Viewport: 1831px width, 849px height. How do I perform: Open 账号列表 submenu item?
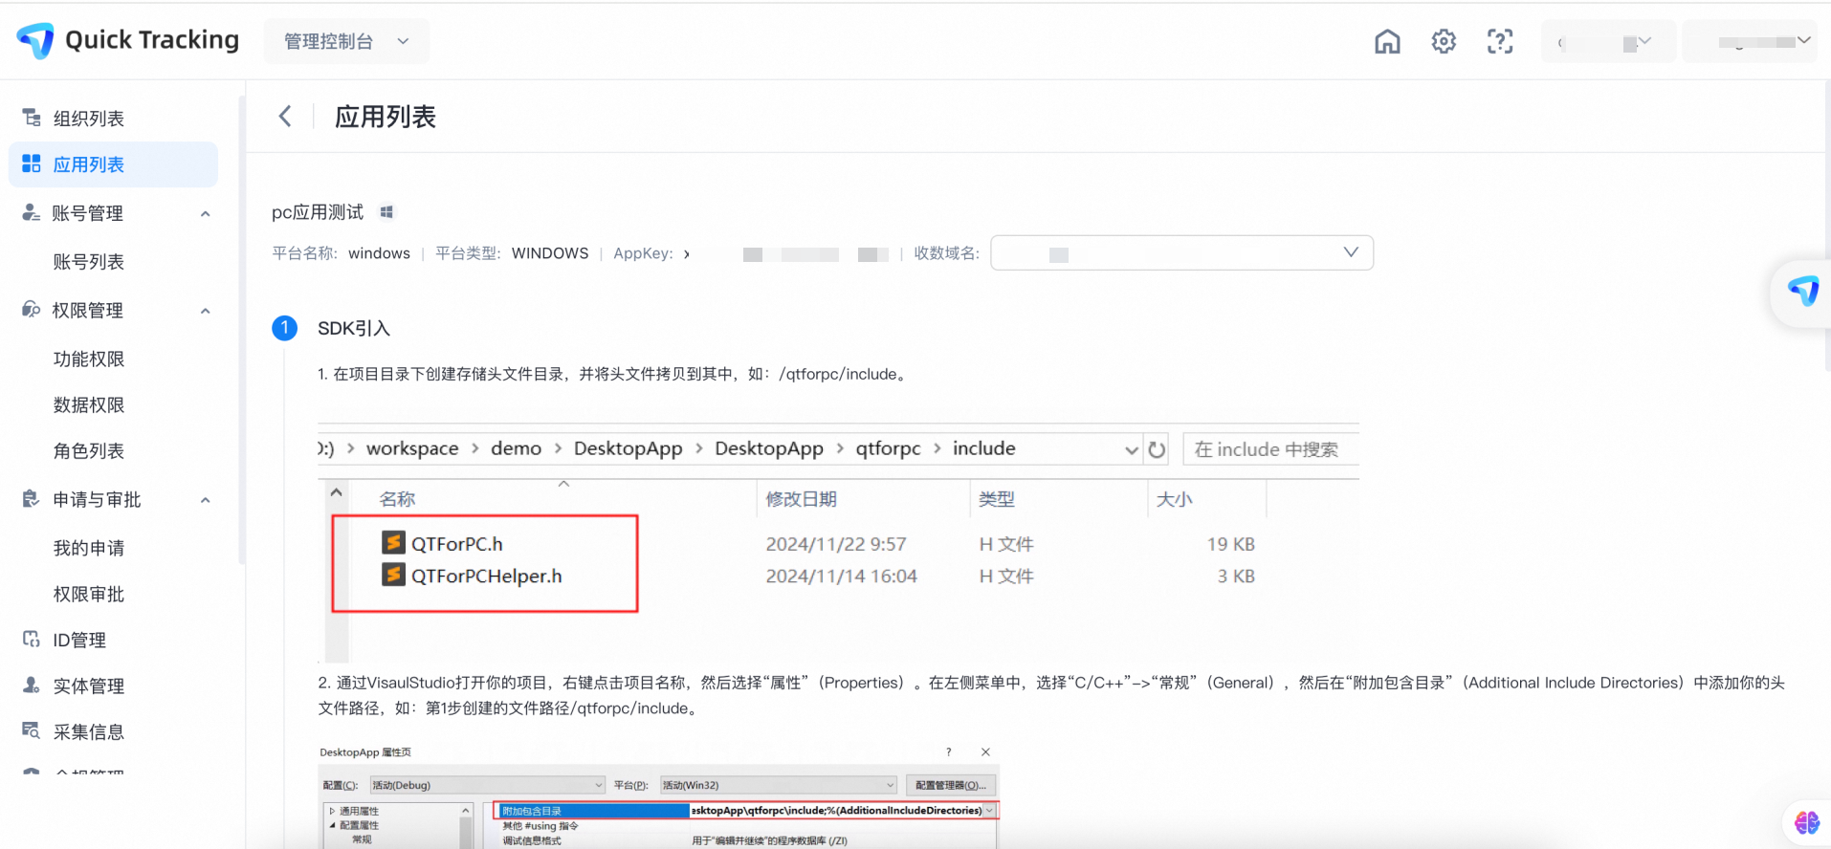[89, 262]
